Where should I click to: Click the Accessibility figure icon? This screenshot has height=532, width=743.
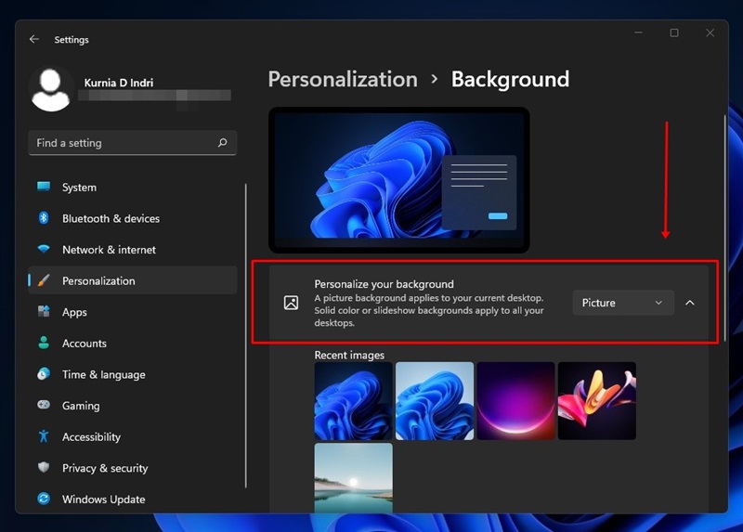tap(44, 436)
